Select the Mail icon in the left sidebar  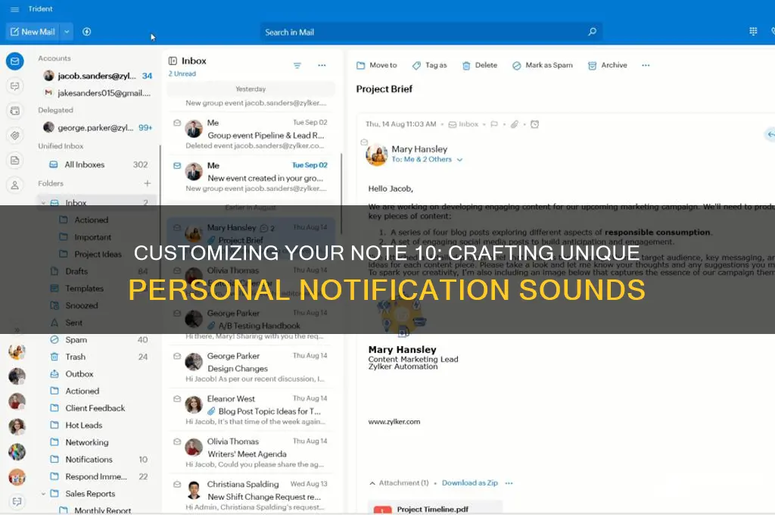15,61
